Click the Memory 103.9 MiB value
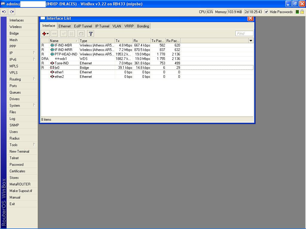This screenshot has height=229, width=306. click(x=235, y=12)
